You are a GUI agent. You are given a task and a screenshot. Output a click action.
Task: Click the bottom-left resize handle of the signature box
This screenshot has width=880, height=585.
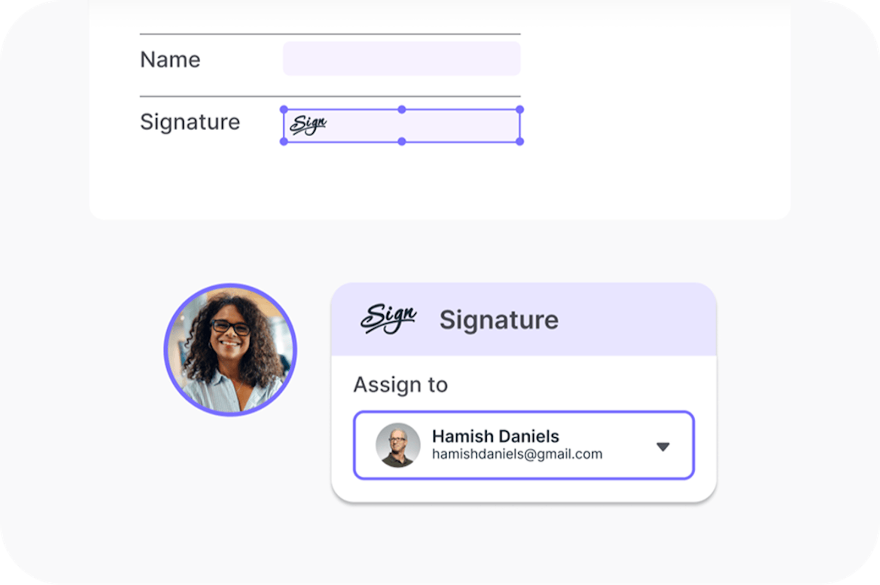pos(284,142)
